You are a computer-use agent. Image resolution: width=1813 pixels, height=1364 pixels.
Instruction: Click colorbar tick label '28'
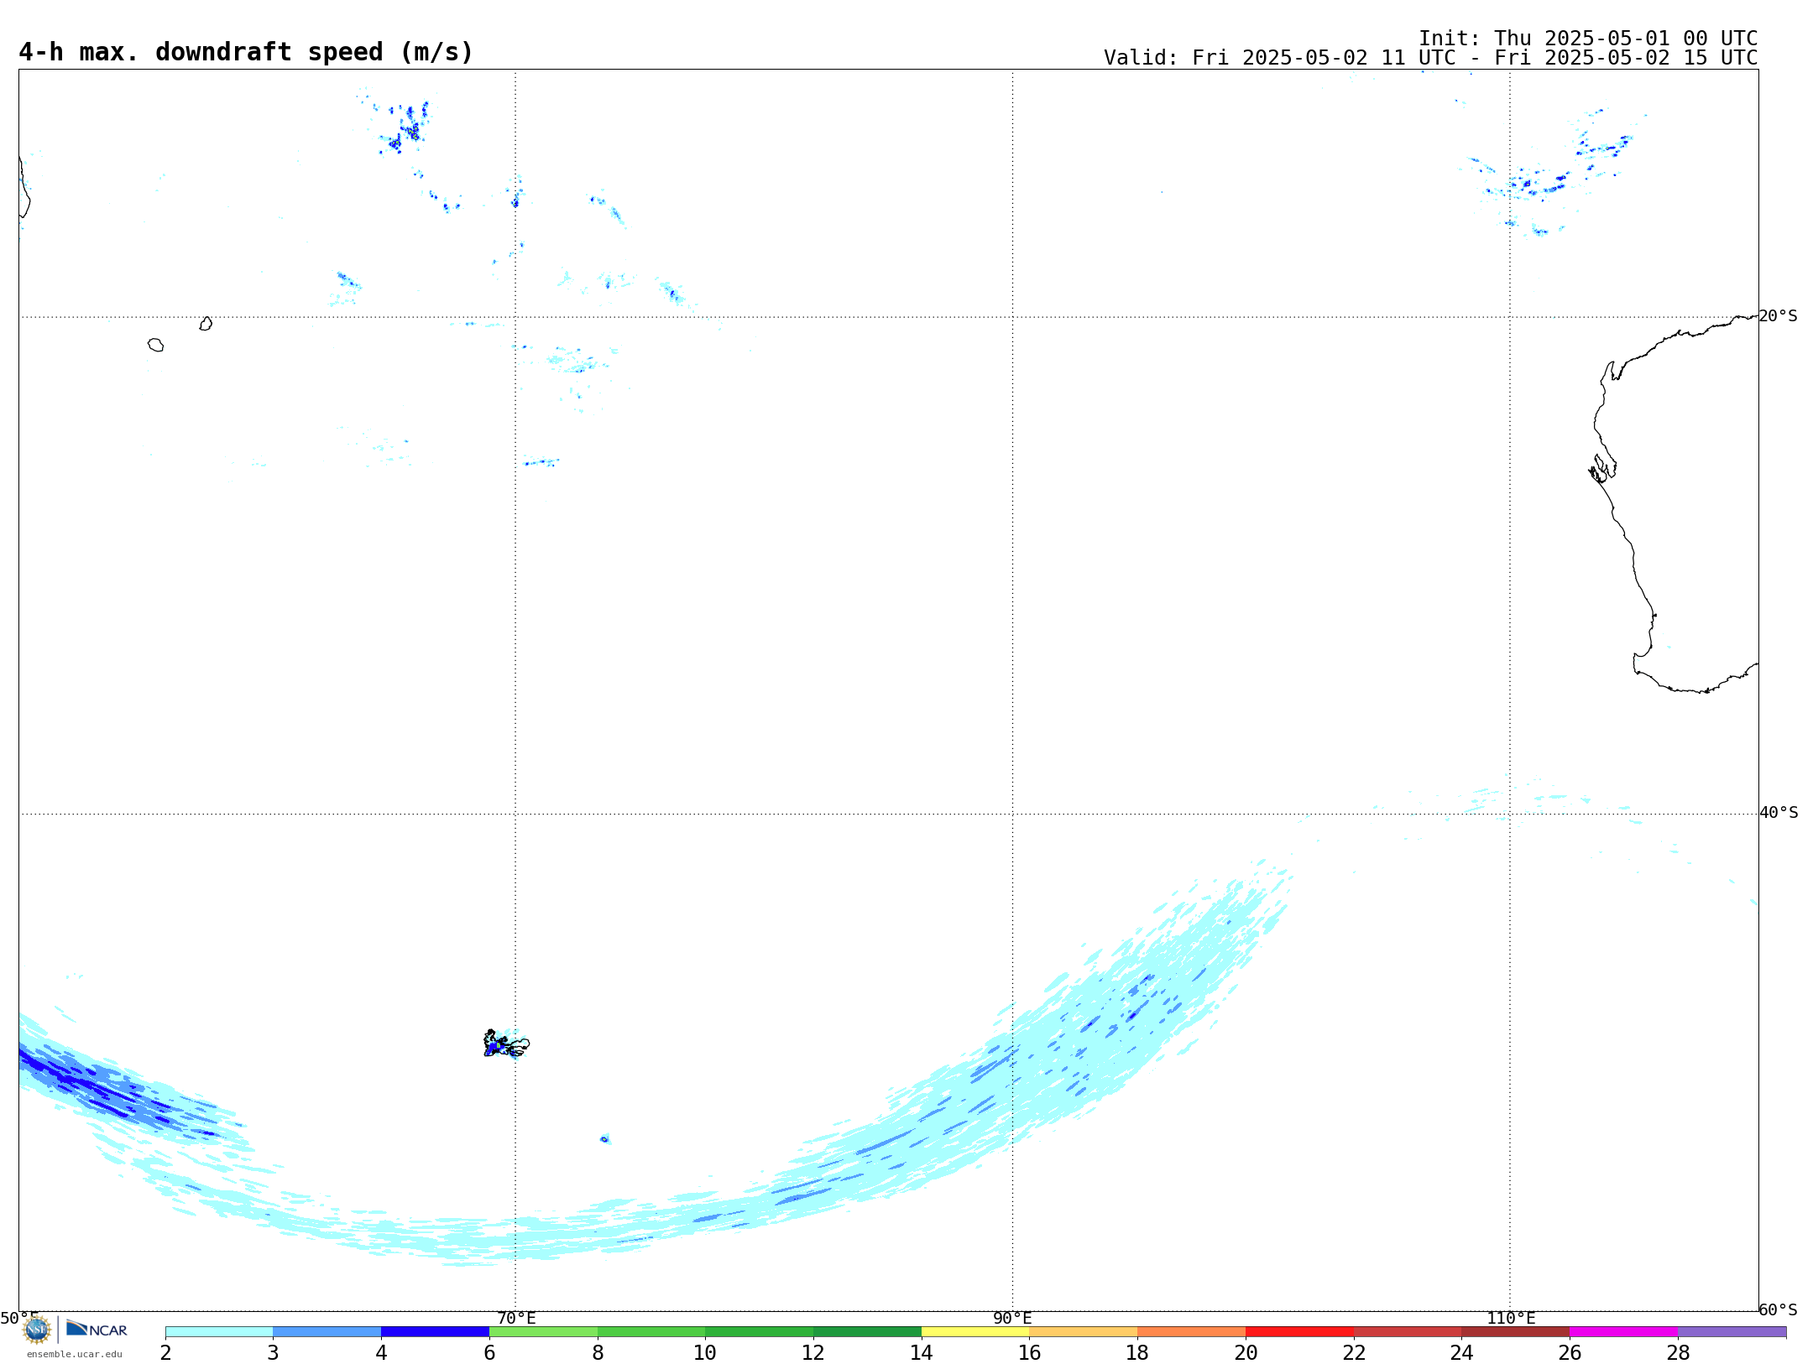[x=1678, y=1353]
